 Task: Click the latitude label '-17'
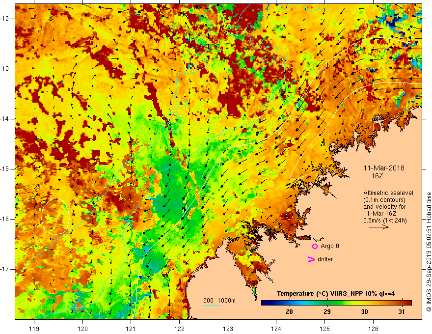5,269
